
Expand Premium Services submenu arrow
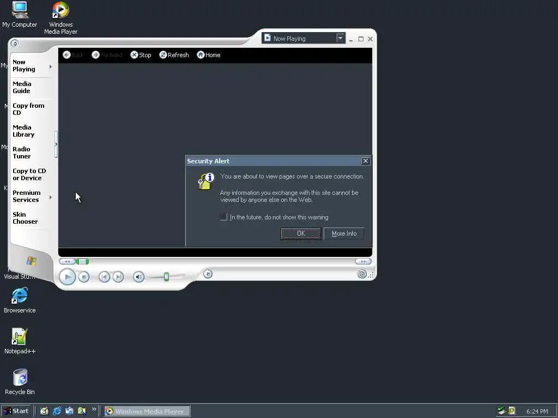click(x=51, y=197)
